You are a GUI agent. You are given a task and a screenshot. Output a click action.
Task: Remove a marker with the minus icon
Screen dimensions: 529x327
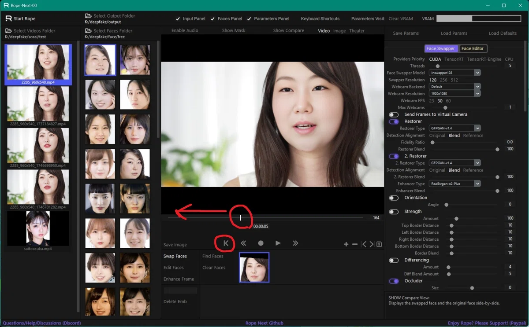click(355, 244)
